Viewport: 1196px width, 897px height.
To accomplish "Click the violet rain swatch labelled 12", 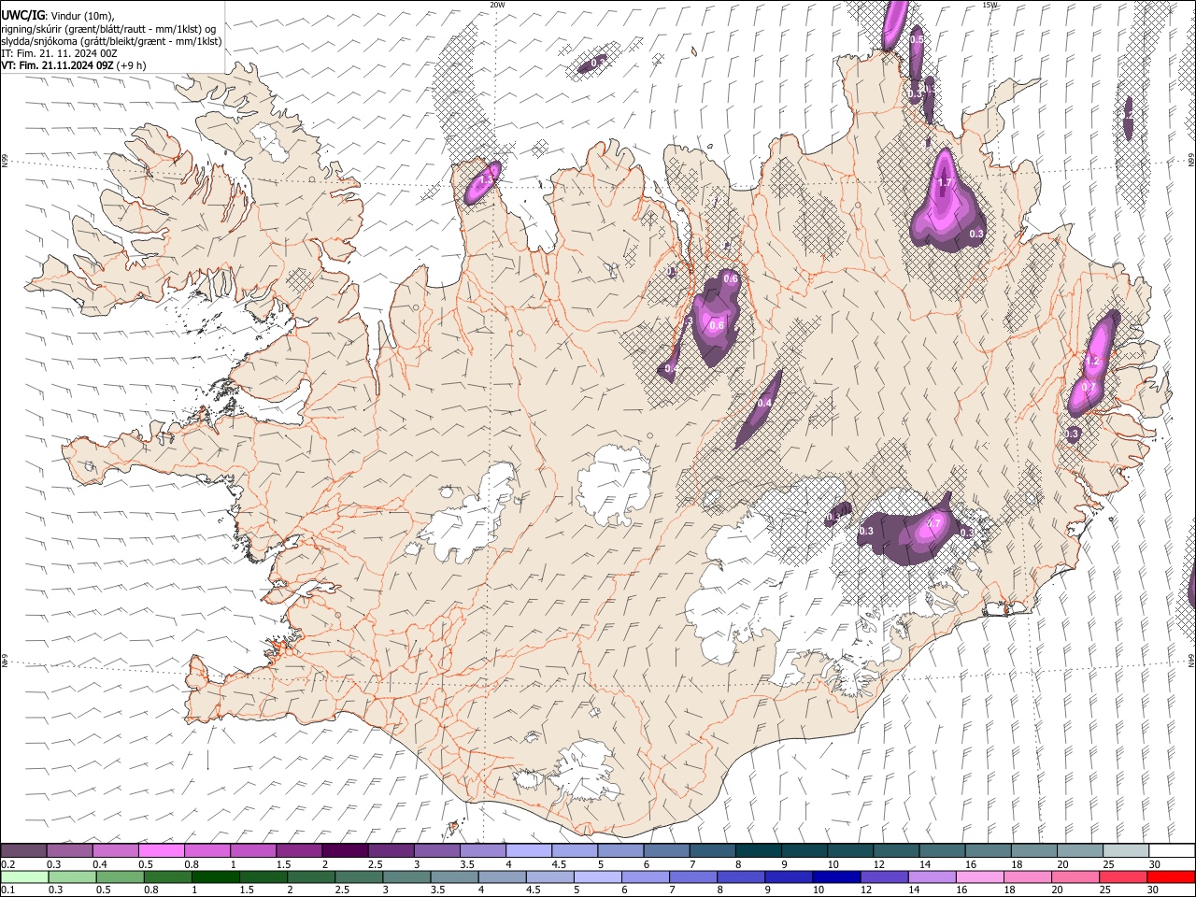I will coord(883,876).
